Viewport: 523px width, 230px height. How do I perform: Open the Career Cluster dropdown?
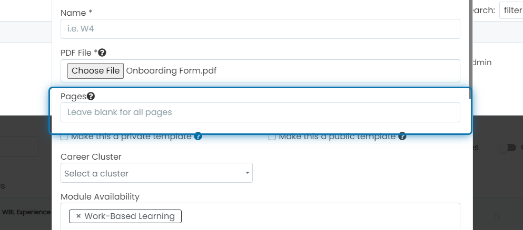156,173
